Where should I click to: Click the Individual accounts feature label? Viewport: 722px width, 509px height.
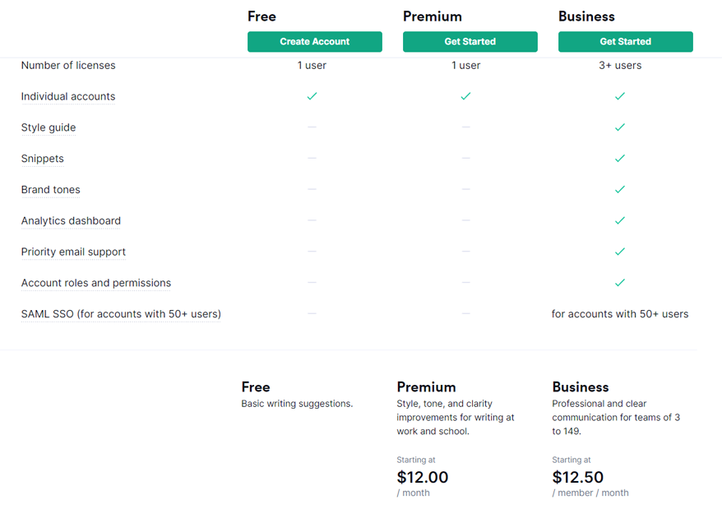click(x=68, y=97)
